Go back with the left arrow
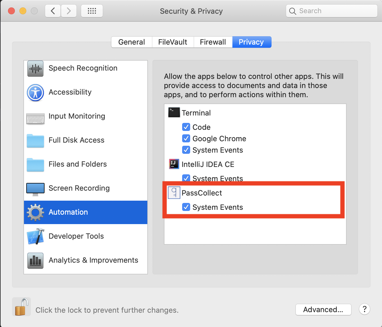Image resolution: width=382 pixels, height=327 pixels. click(53, 11)
